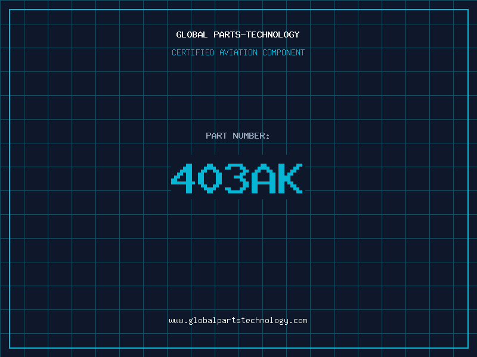Image resolution: width=477 pixels, height=357 pixels.
Task: Click the GLOBAL PARTS-TECHNOLOGY heading
Action: [x=238, y=35]
